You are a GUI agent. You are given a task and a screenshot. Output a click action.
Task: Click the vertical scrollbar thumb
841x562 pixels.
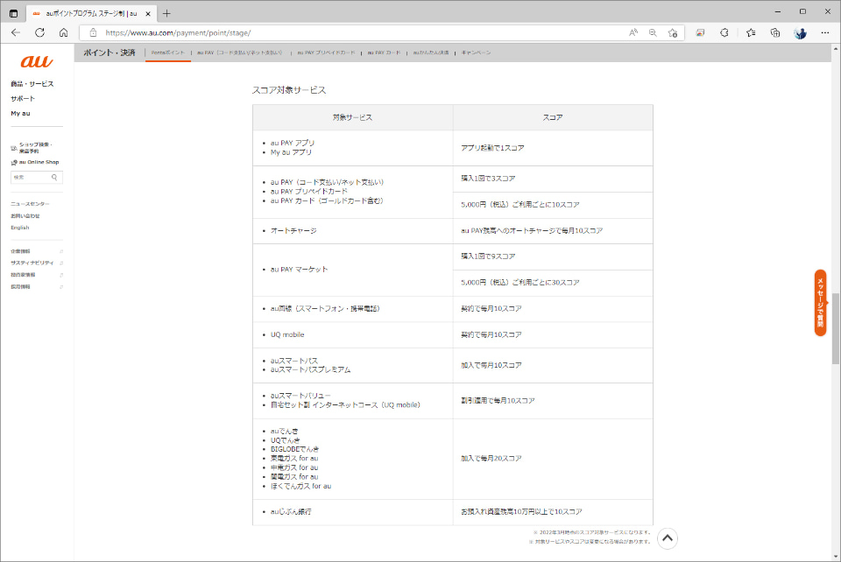(x=835, y=328)
